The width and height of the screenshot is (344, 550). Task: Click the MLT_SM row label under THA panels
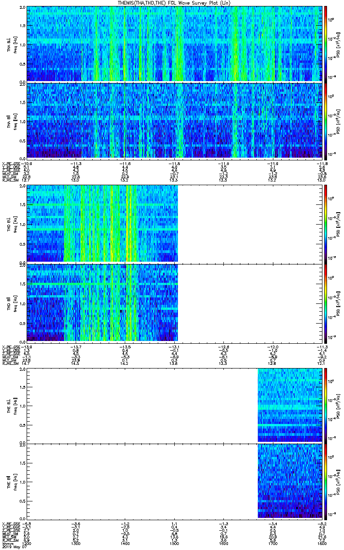9,177
